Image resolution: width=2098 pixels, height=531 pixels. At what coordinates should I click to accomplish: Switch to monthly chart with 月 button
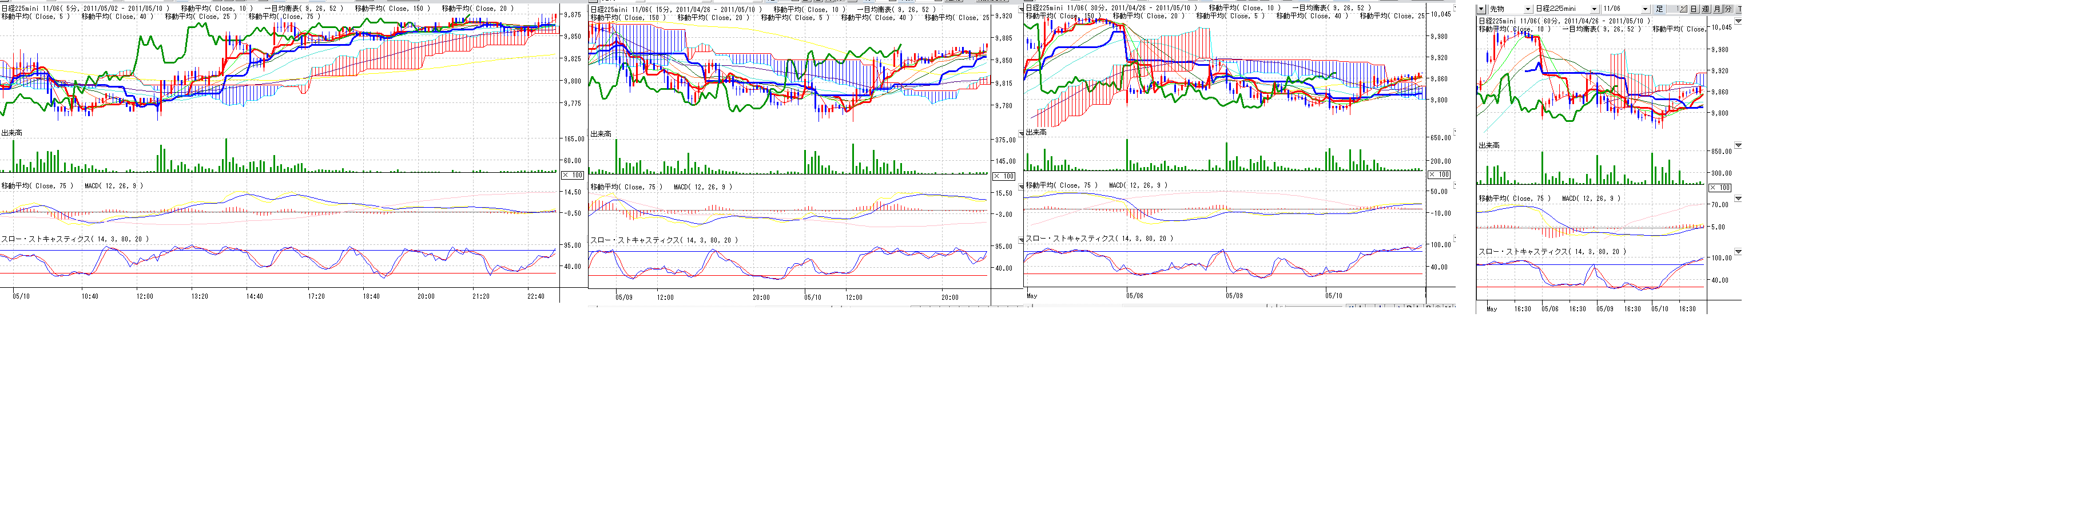coord(1717,9)
